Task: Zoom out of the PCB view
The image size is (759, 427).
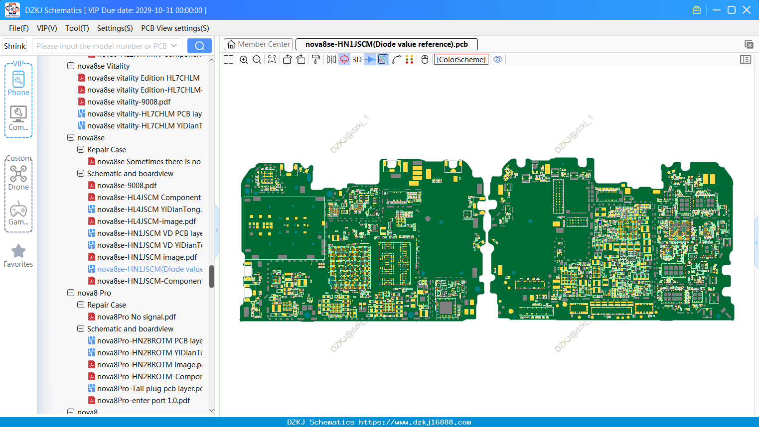Action: coord(257,59)
